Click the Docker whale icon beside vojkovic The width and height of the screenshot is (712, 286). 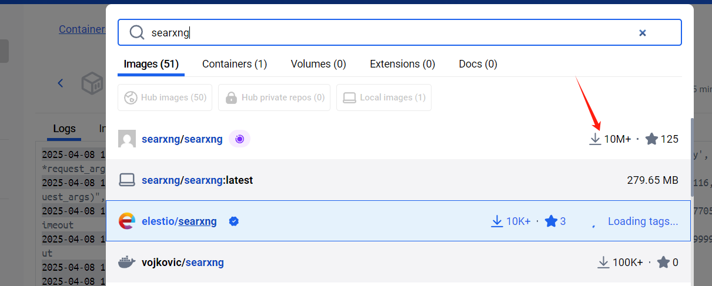coord(127,263)
